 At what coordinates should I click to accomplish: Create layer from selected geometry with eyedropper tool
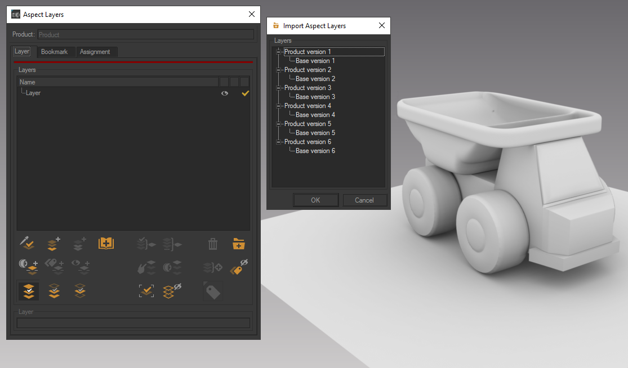pos(27,244)
